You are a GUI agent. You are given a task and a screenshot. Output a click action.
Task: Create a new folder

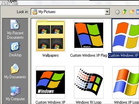coord(132,12)
